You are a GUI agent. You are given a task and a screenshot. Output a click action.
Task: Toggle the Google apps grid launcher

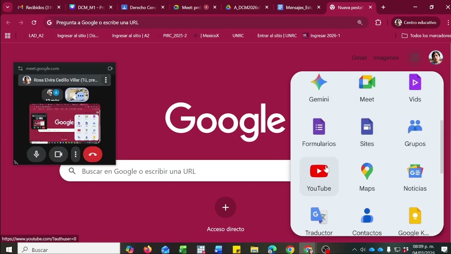click(415, 58)
